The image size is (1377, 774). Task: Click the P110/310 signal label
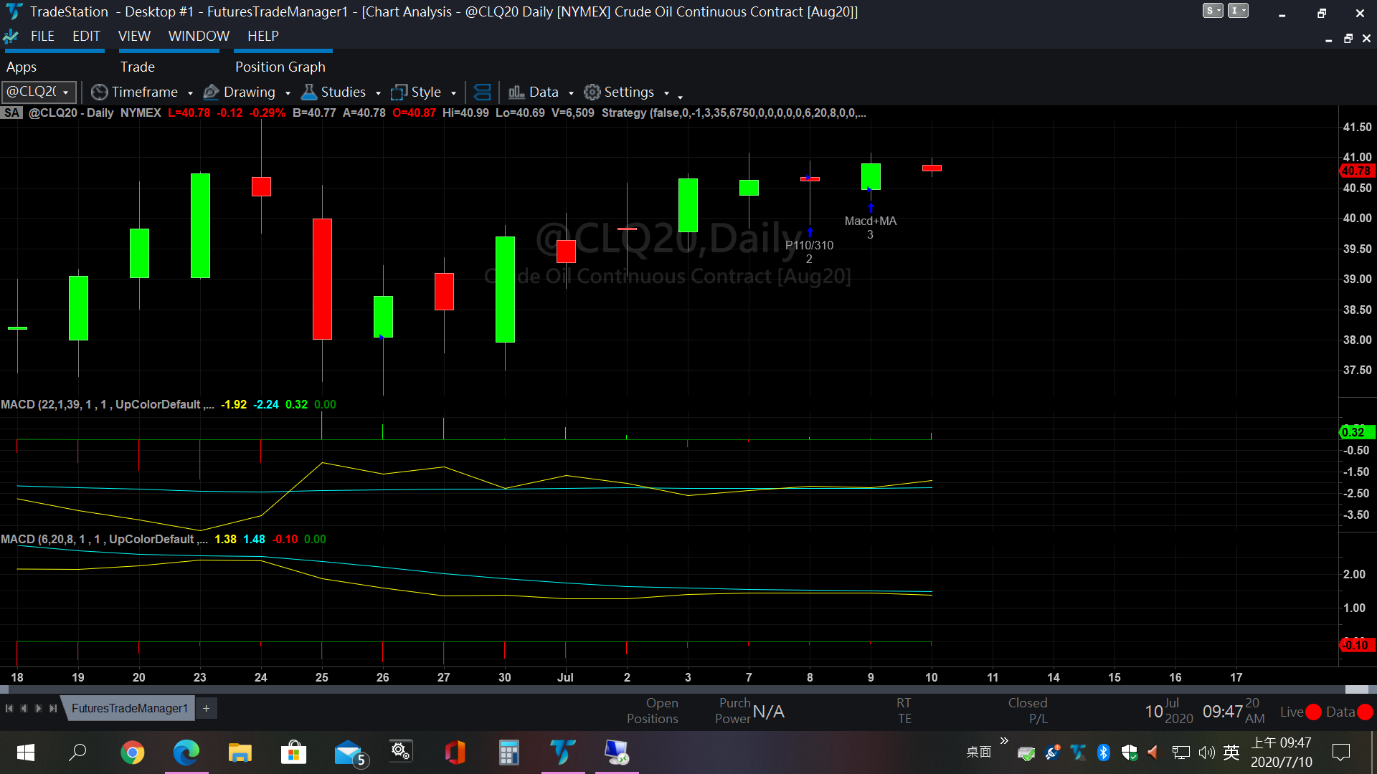point(810,245)
